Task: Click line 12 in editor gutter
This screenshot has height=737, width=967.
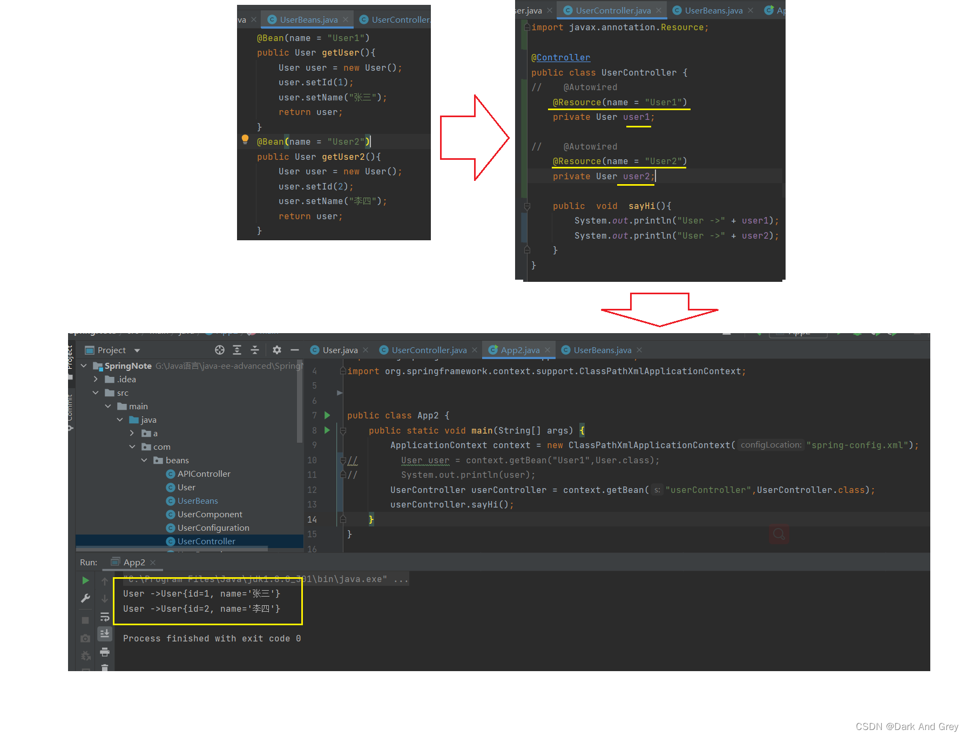Action: tap(312, 490)
